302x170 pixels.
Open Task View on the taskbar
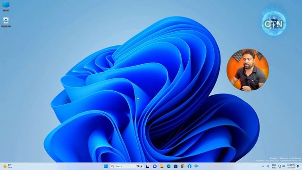pyautogui.click(x=148, y=166)
